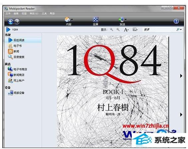Click the grey Forward arrow button

(17, 21)
